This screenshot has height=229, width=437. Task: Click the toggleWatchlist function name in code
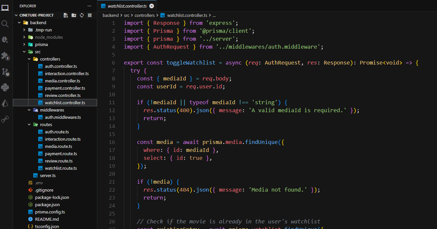click(191, 63)
